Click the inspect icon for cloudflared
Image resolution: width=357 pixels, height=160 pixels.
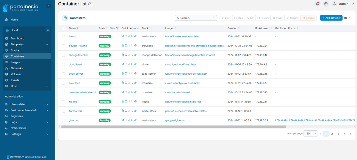click(x=126, y=64)
